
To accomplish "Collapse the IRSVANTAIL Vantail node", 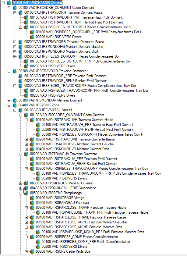I will click(x=15, y=110).
